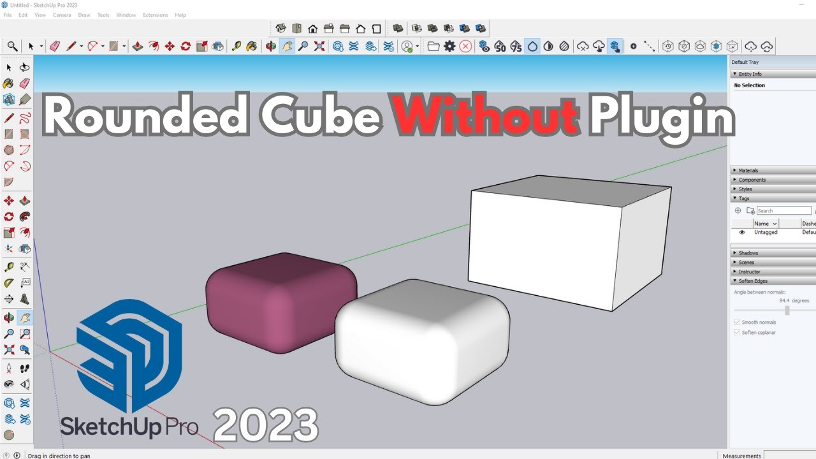Select the Push/Pull tool in top toolbar
816x459 pixels.
(x=137, y=47)
